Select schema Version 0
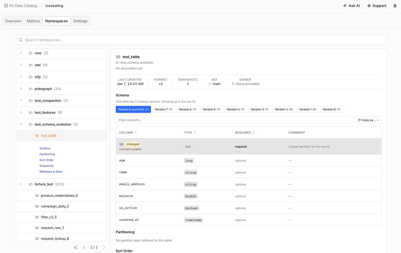This screenshot has height=253, width=401. pyautogui.click(x=331, y=109)
